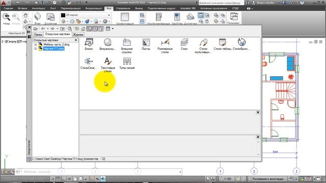326x183 pixels.
Task: Click the DesignCenter Favorites icon
Action: tap(77, 28)
